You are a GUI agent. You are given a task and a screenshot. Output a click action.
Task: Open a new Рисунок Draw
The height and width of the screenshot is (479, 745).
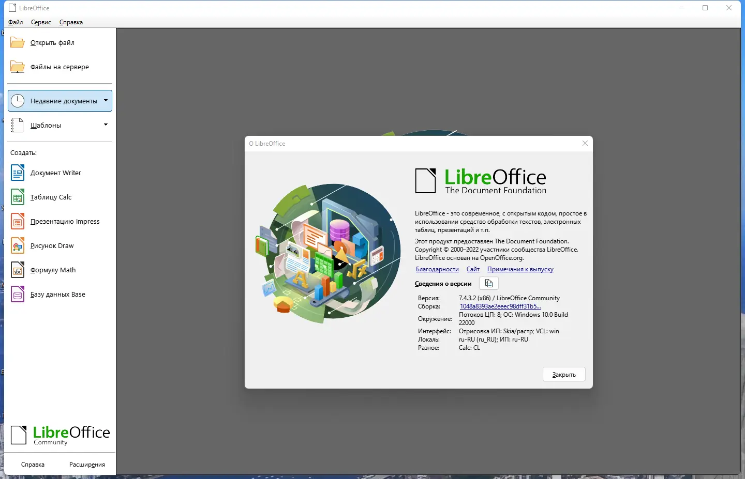(x=52, y=245)
